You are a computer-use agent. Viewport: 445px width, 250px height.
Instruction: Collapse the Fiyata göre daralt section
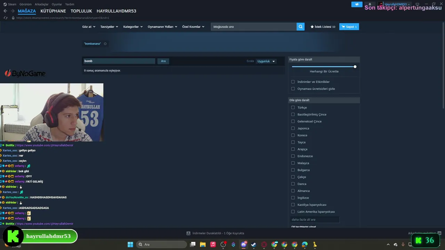click(x=324, y=59)
